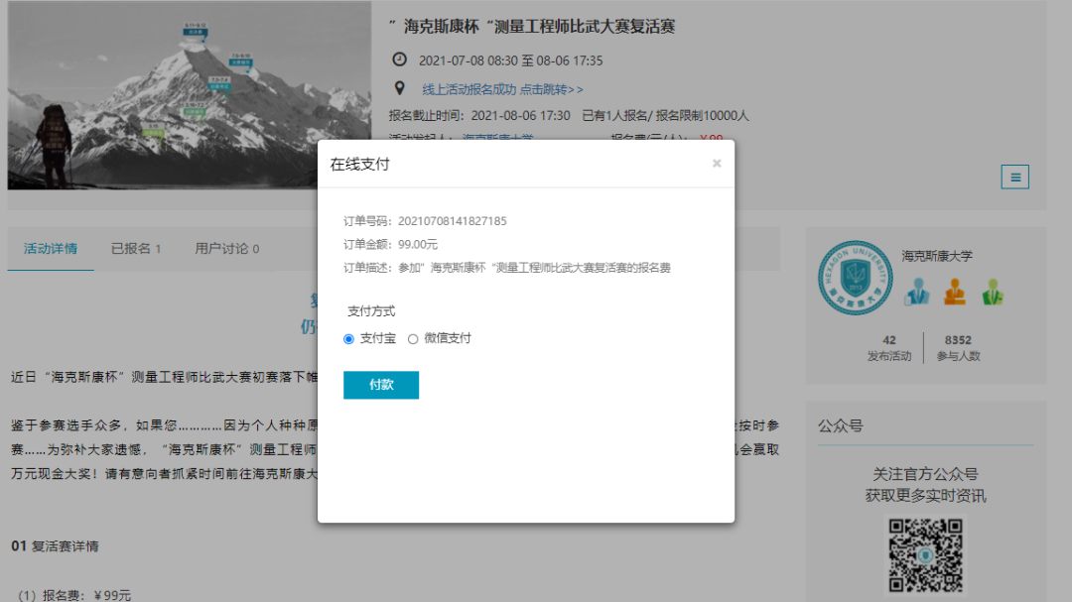Select the 活动详情 tab
This screenshot has height=602, width=1072.
pos(51,248)
